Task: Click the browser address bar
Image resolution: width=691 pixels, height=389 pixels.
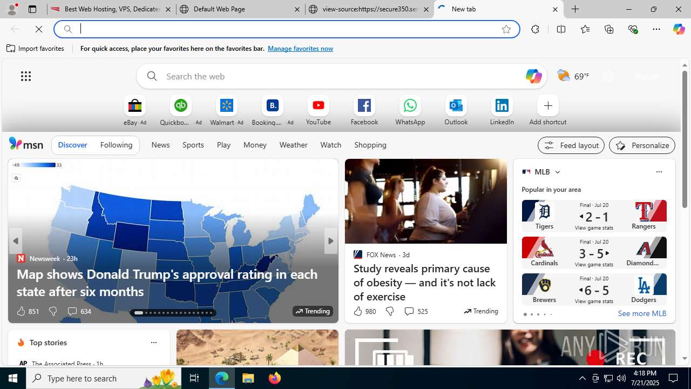Action: 286,29
